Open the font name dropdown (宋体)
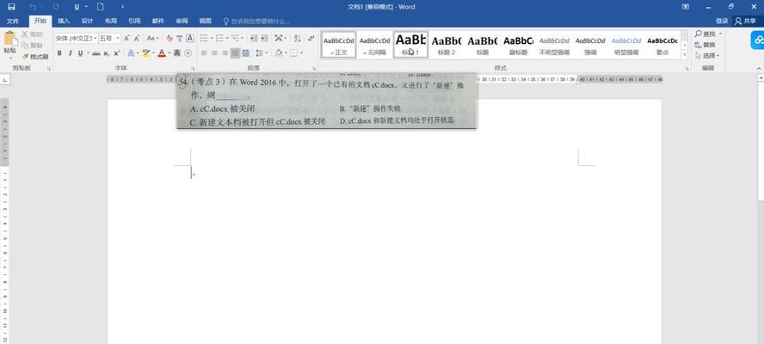The height and width of the screenshot is (344, 764). (95, 38)
